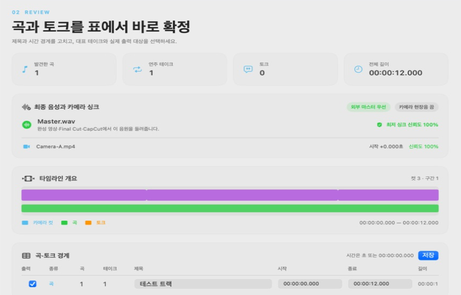Viewport: 461px width, 295px height.
Task: Click the green 곡 legend swatch
Action: (64, 223)
